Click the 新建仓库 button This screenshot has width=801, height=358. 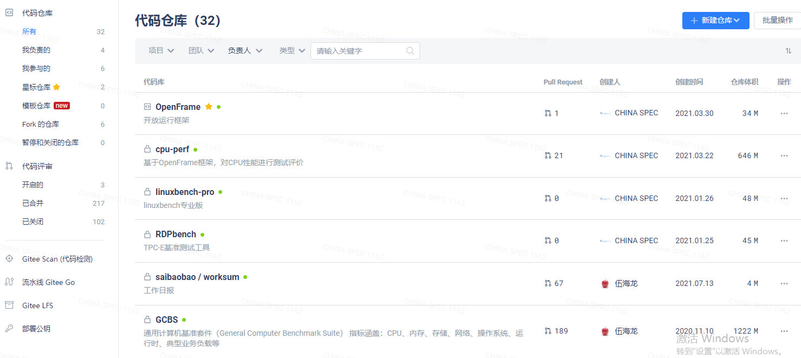715,21
